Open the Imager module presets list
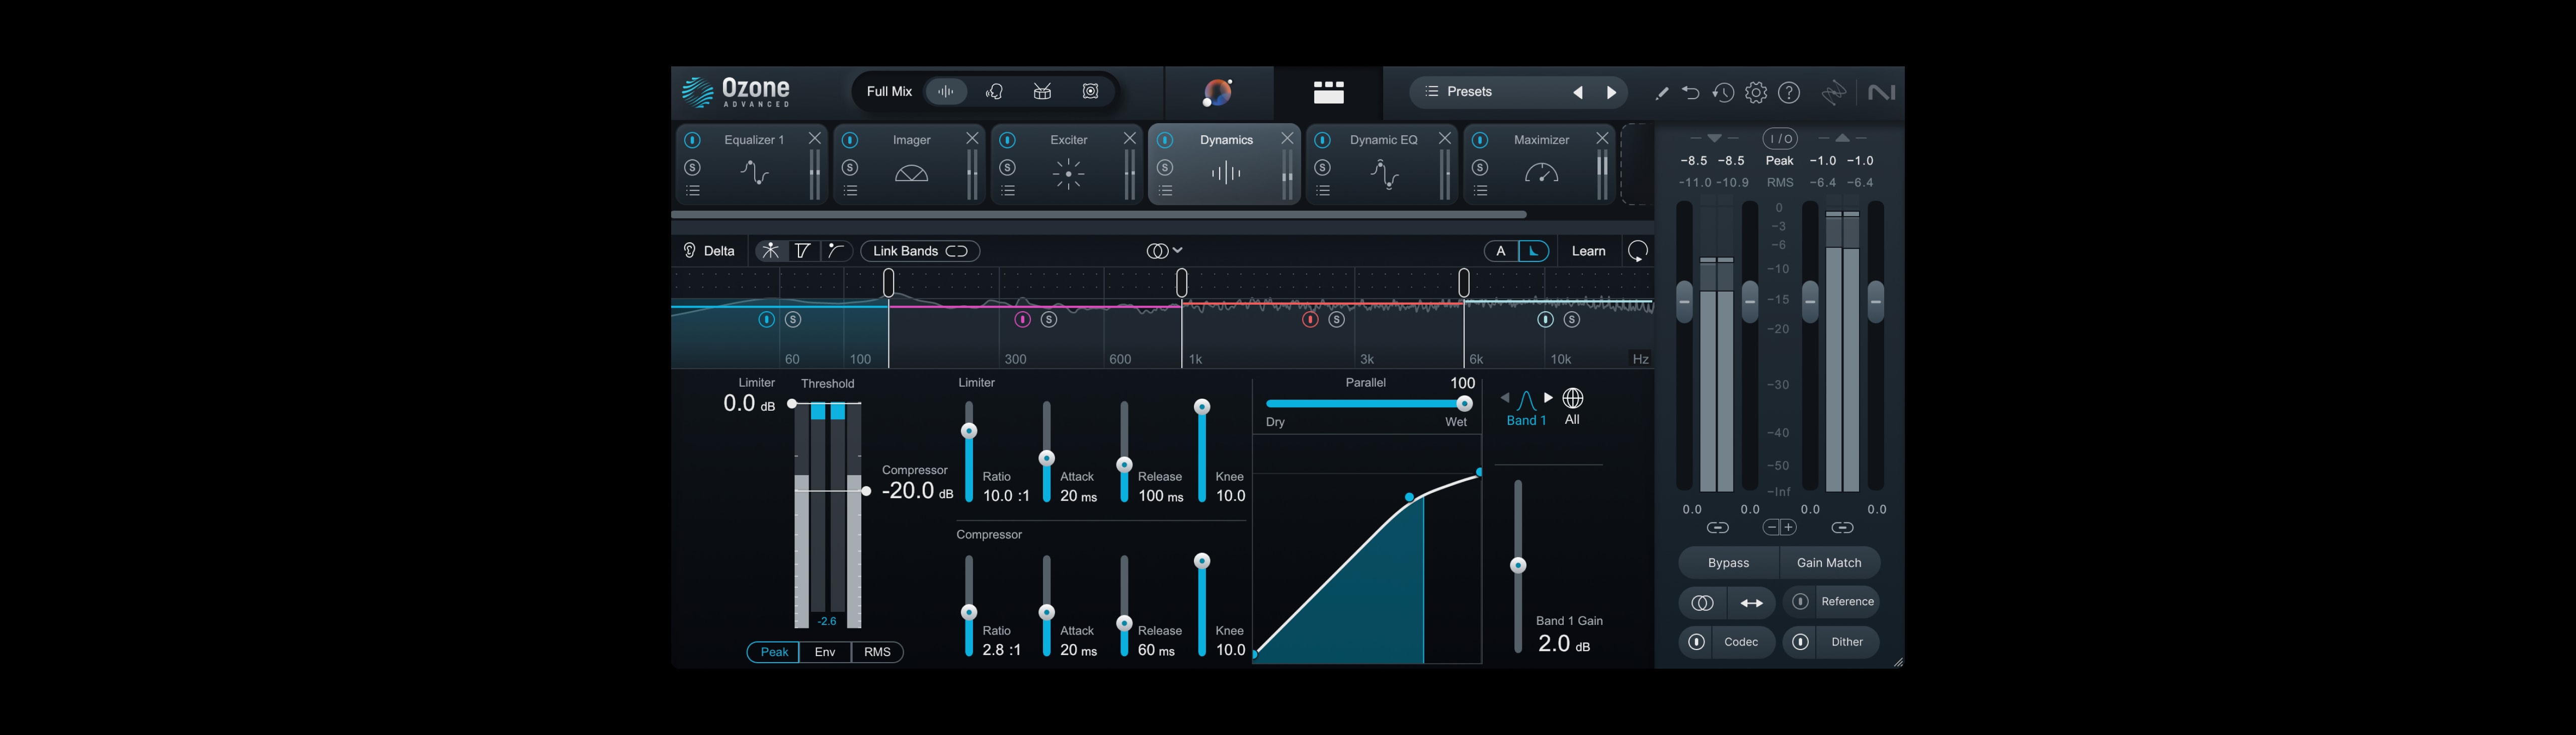Image resolution: width=2576 pixels, height=735 pixels. [x=851, y=191]
